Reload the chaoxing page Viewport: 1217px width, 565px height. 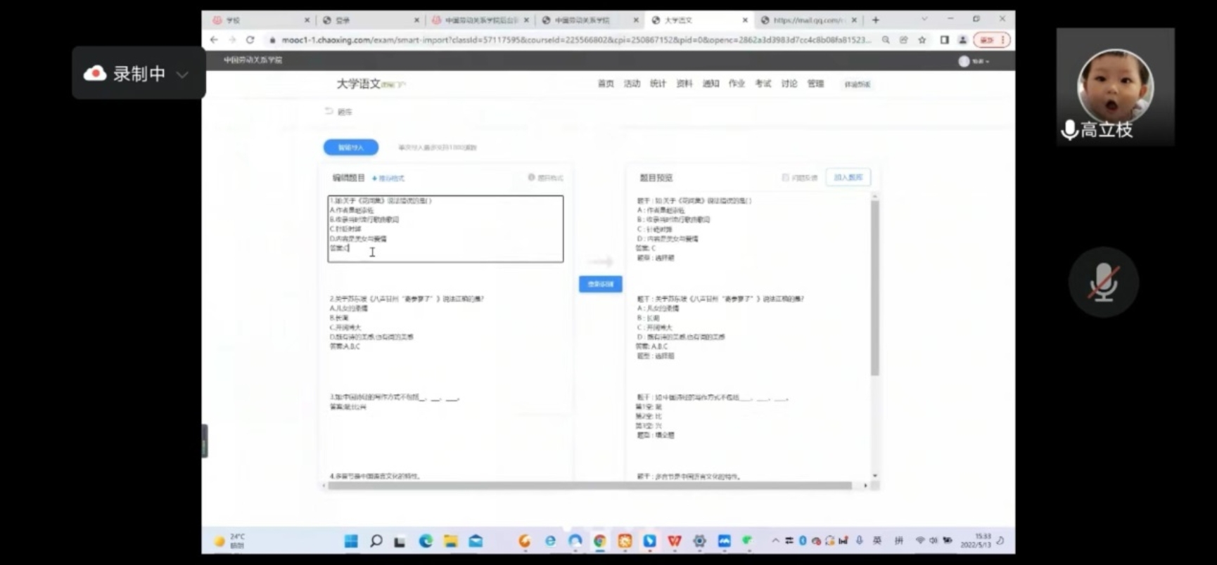pyautogui.click(x=250, y=40)
